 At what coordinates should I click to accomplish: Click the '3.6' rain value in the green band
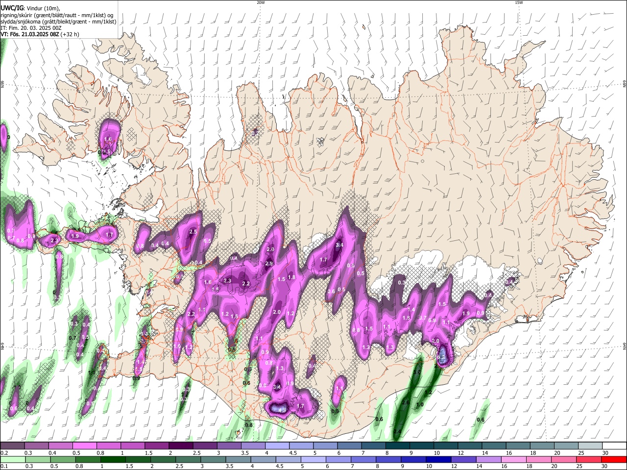point(417,372)
